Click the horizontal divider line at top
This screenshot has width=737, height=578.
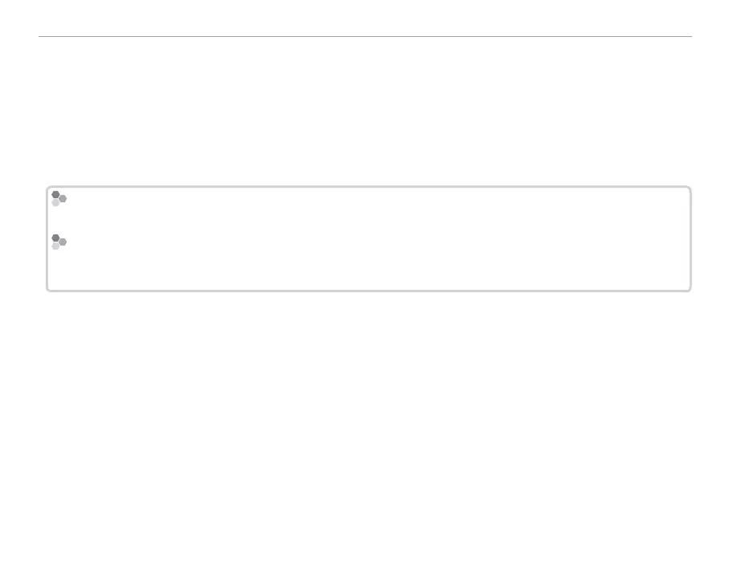click(x=365, y=36)
